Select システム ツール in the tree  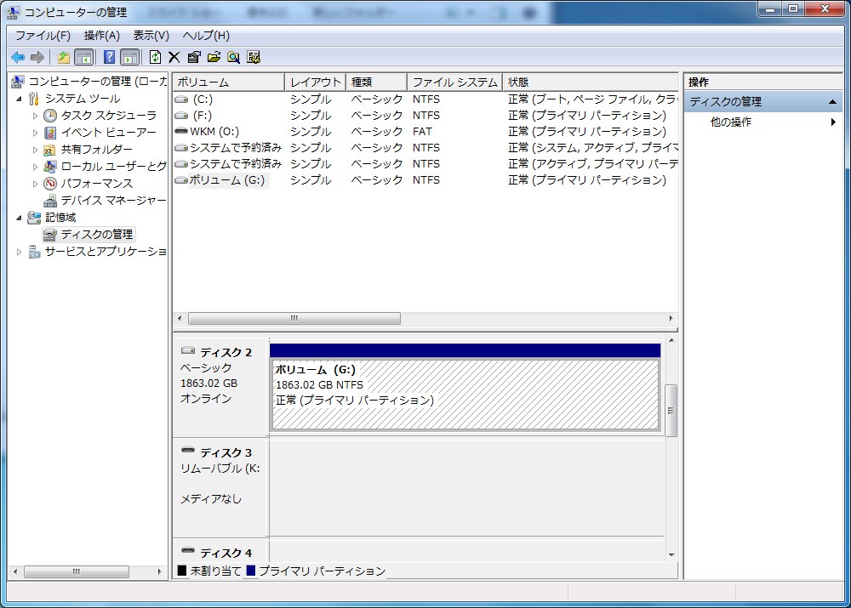click(83, 99)
